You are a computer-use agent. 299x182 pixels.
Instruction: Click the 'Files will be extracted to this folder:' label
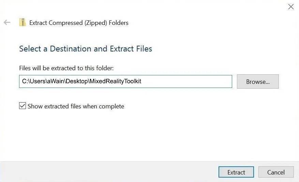coord(66,68)
